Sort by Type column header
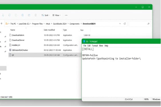Image resolution: width=161 pixels, height=107 pixels. (x=65, y=30)
